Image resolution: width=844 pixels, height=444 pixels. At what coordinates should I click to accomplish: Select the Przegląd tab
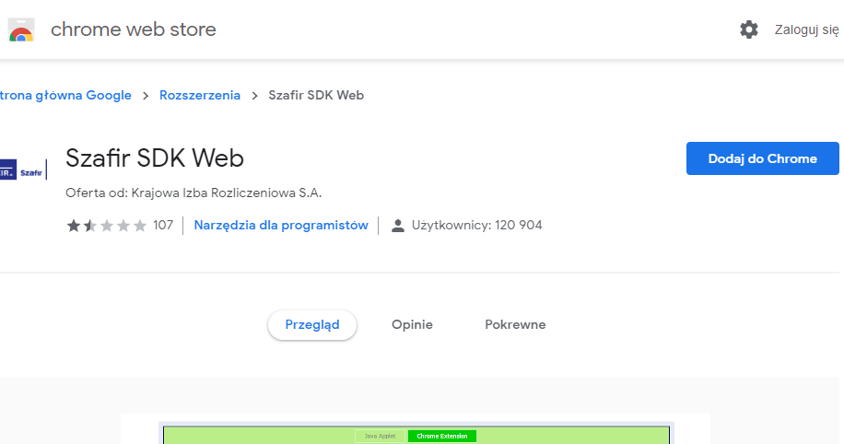(x=312, y=324)
